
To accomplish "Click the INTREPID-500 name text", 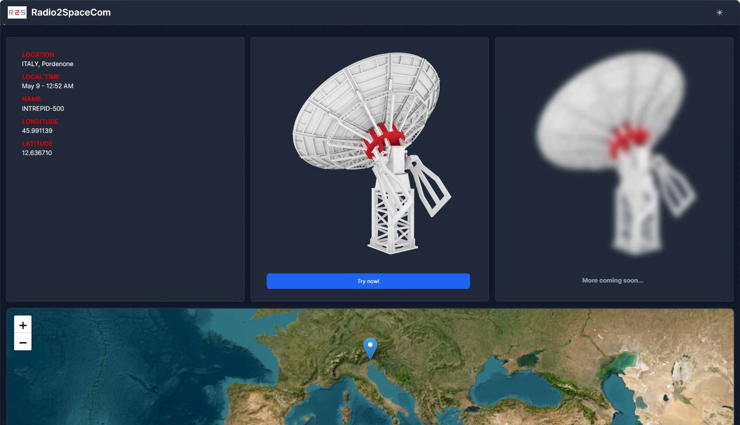I will click(x=43, y=108).
